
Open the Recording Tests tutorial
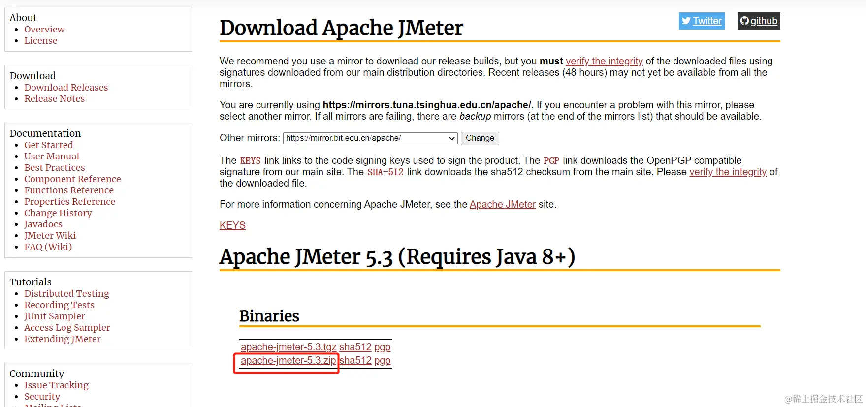click(59, 305)
